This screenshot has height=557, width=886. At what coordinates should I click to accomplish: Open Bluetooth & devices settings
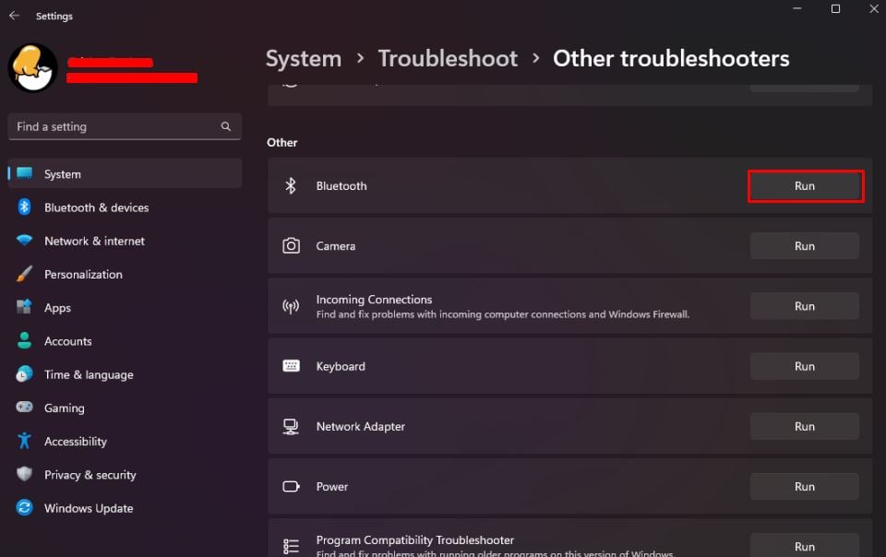(96, 207)
